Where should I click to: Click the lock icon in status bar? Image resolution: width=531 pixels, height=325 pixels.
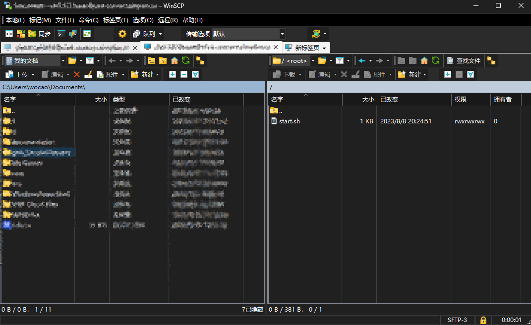click(x=482, y=320)
